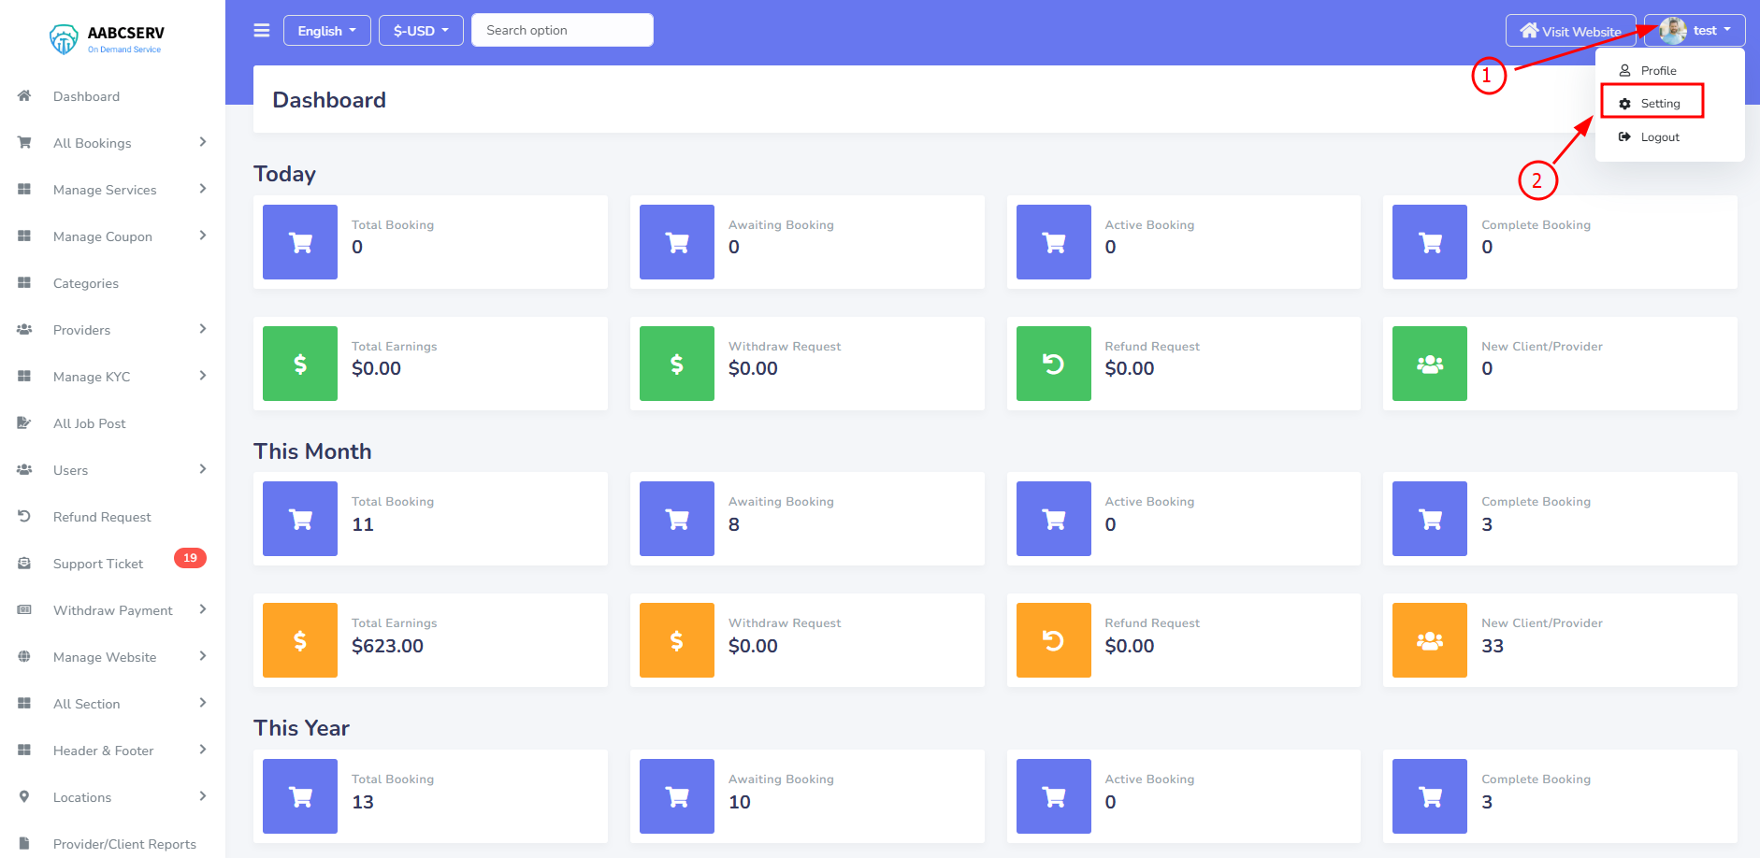
Task: Choose Logout in the user dropdown
Action: click(x=1660, y=137)
